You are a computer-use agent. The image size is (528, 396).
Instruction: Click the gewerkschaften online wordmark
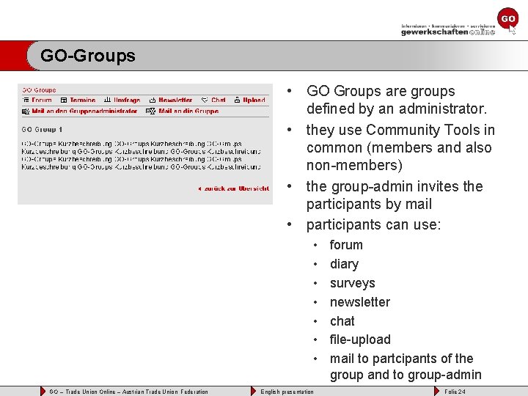click(x=448, y=32)
